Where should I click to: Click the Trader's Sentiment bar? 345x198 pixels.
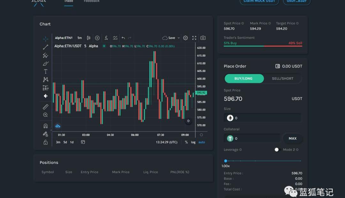(x=263, y=46)
